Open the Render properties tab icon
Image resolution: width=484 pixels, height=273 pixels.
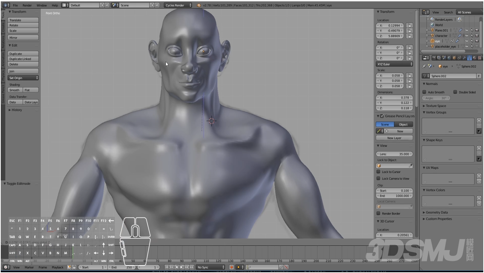(434, 58)
